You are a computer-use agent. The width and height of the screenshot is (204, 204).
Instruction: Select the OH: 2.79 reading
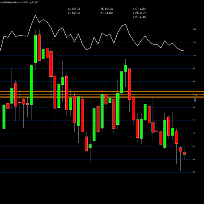pos(140,13)
